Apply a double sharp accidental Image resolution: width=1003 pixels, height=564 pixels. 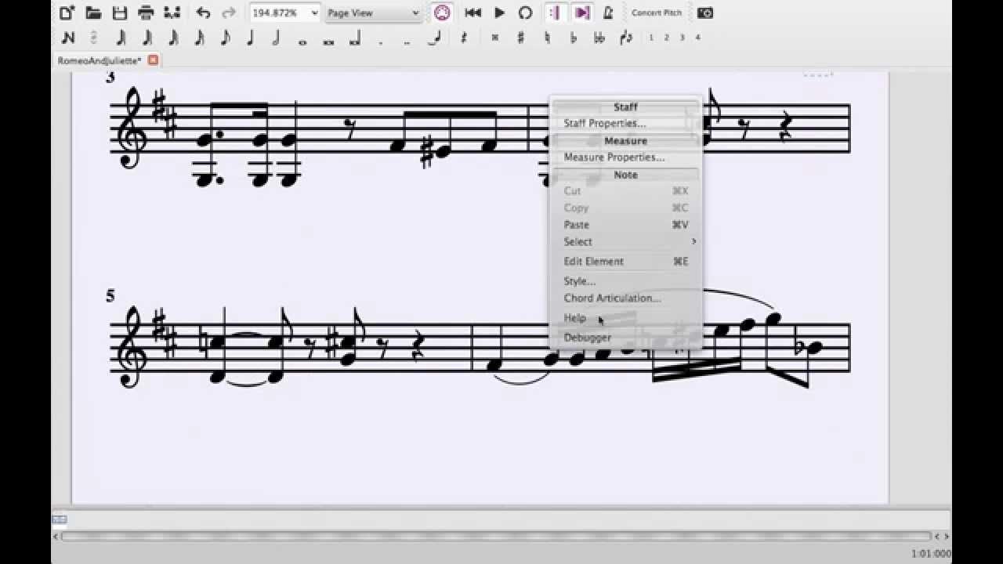(494, 38)
